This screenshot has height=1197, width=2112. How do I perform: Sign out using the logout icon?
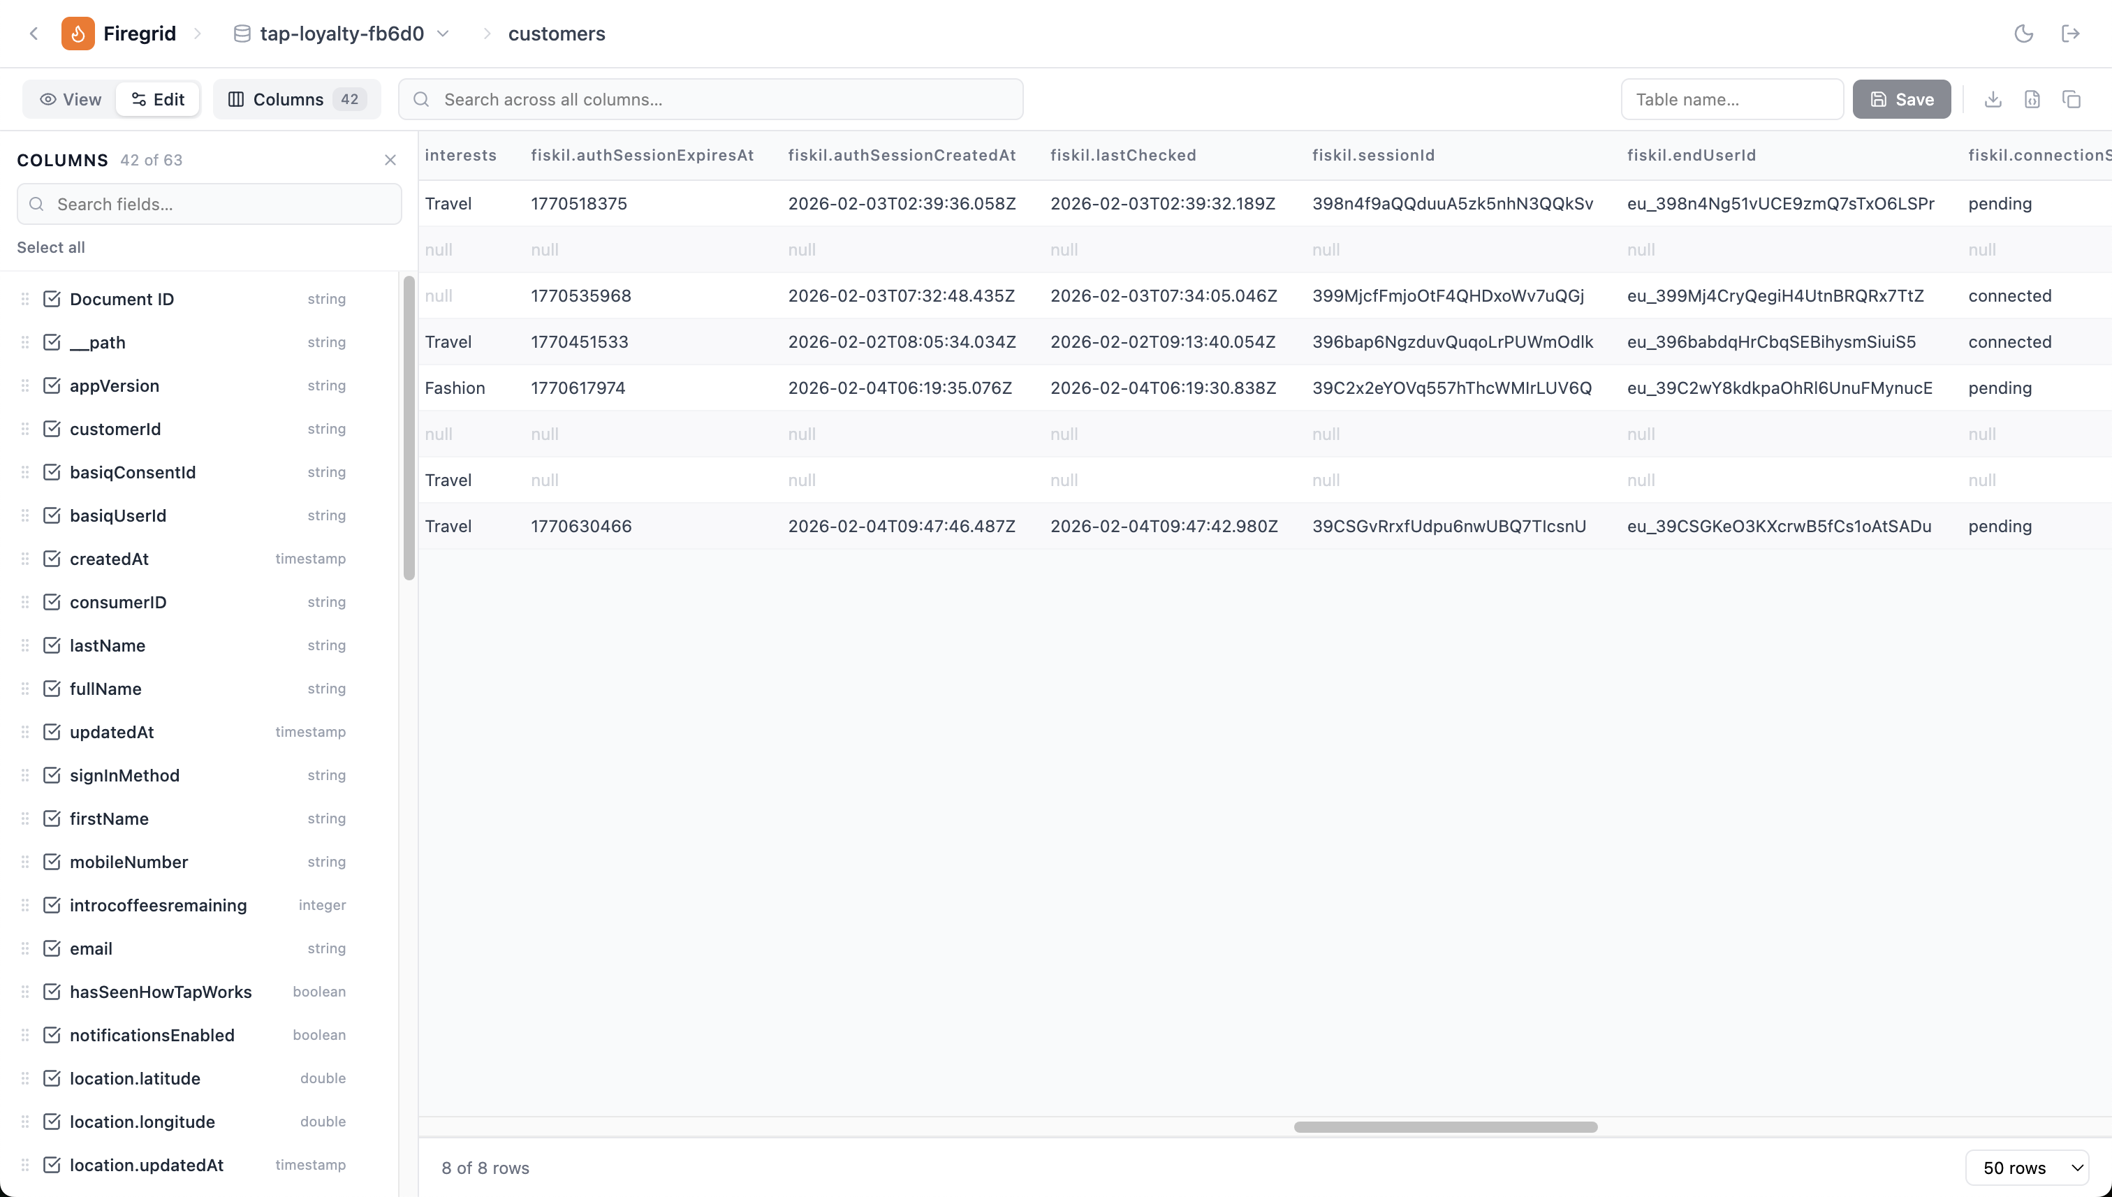point(2071,34)
